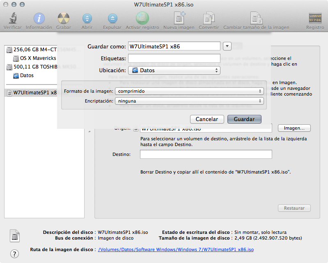Image resolution: width=328 pixels, height=263 pixels.
Task: Open the disk image path link
Action: [x=176, y=249]
